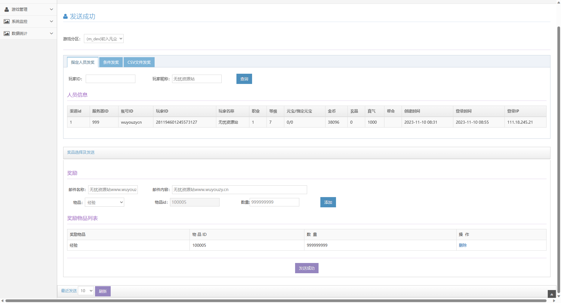Select 服务器ID value 999 cell
The width and height of the screenshot is (561, 303).
click(x=104, y=122)
